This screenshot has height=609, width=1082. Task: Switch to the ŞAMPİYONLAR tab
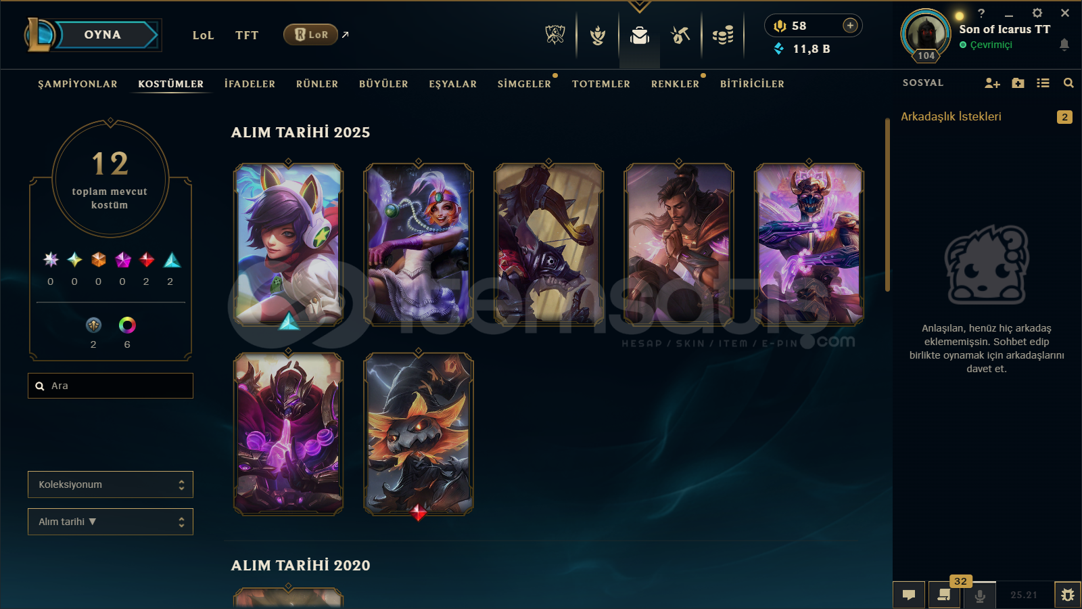78,84
